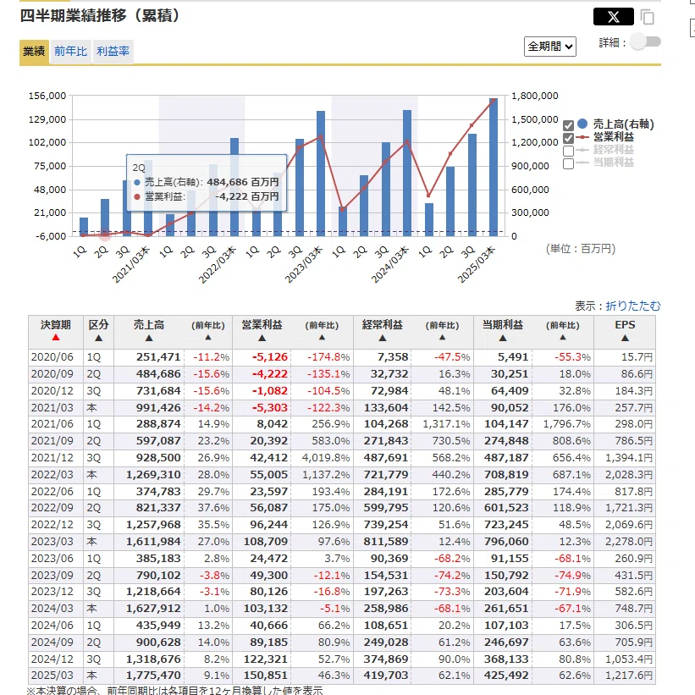695x695 pixels.
Task: Click the 営業利益 legend label
Action: click(614, 137)
